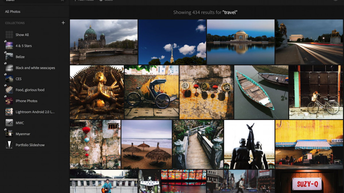This screenshot has width=344, height=193.
Task: Click the CES collection thumbnail icon
Action: pos(9,79)
